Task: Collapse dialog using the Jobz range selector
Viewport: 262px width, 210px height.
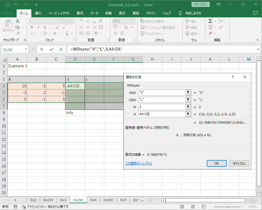Action: (188, 92)
